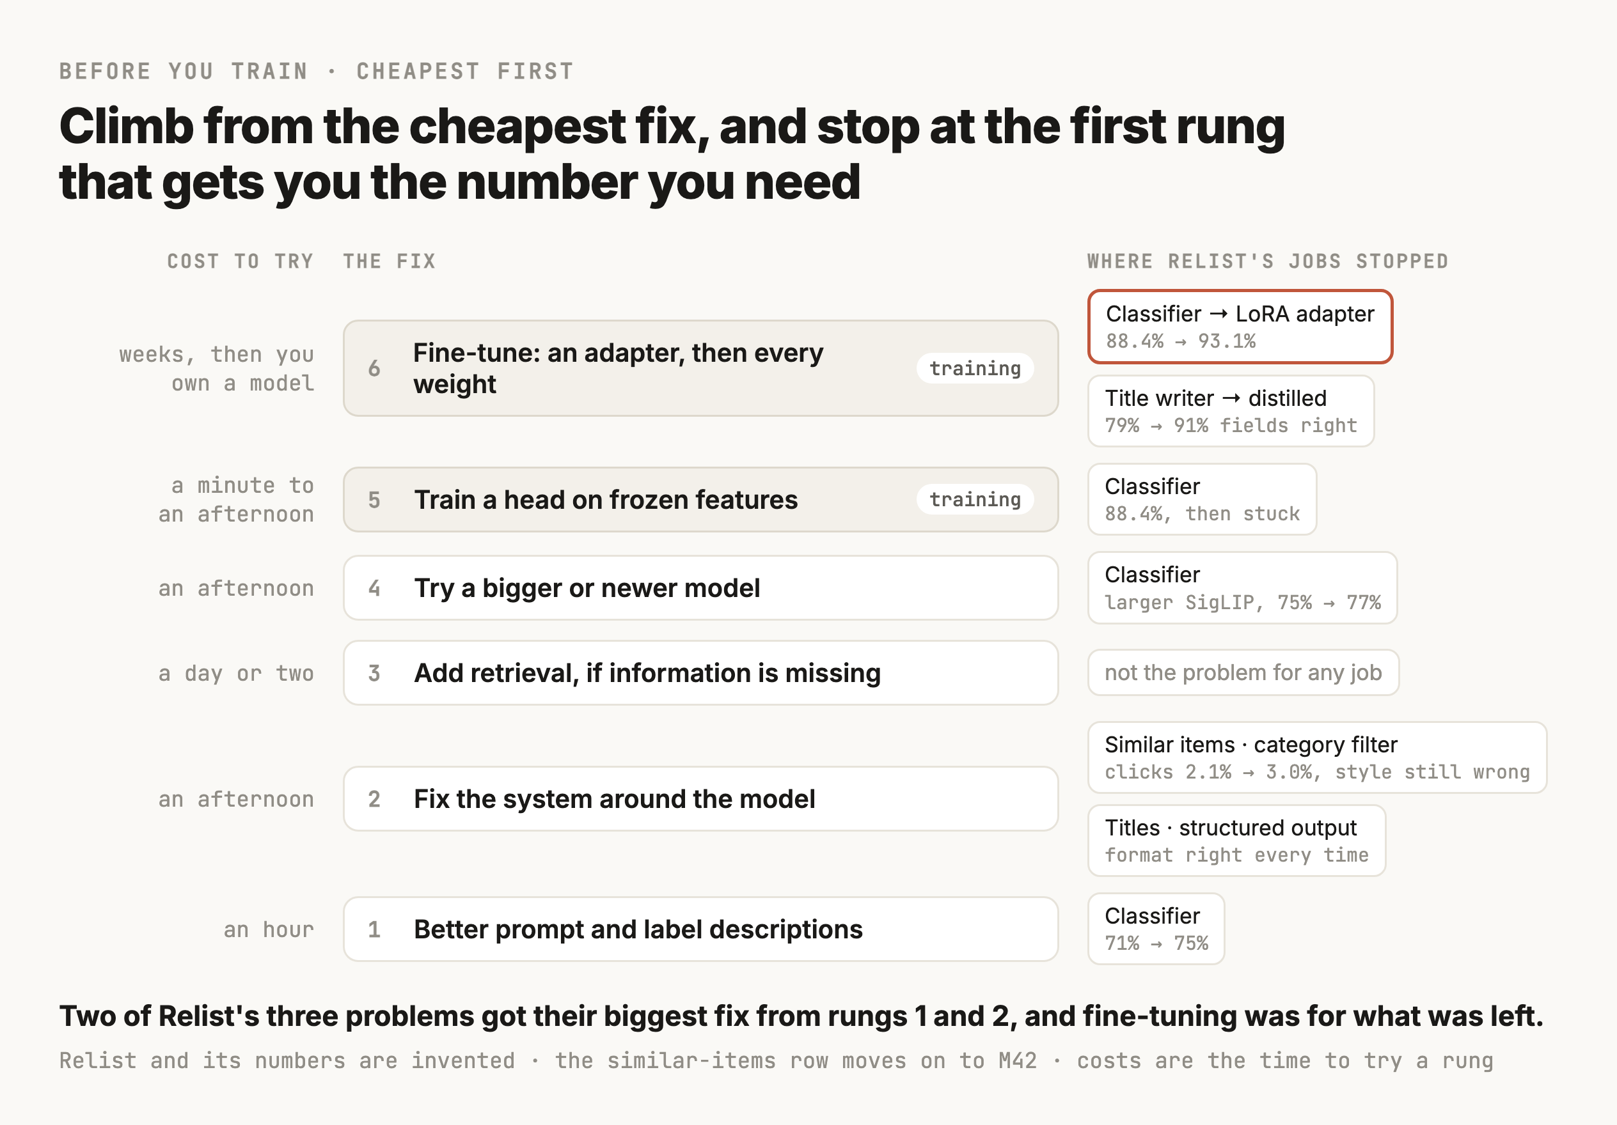Viewport: 1617px width, 1125px height.
Task: Select 'Better prompt and label descriptions' rung
Action: tap(700, 929)
